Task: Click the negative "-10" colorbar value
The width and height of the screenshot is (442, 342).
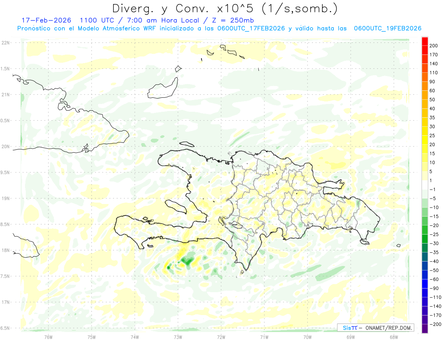Action: 434,207
